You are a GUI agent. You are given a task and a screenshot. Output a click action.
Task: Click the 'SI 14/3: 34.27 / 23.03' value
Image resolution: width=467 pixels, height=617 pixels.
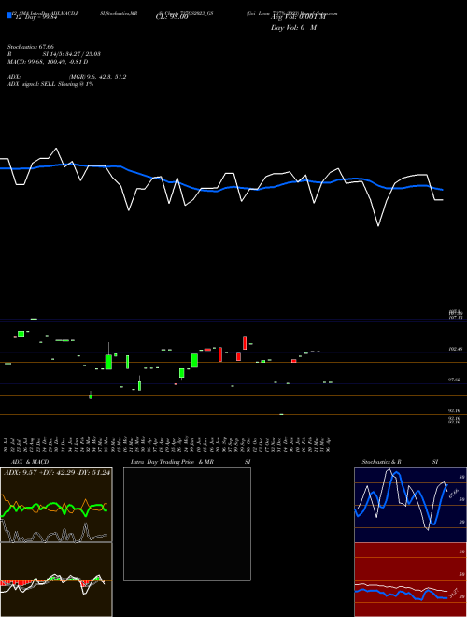pos(72,54)
